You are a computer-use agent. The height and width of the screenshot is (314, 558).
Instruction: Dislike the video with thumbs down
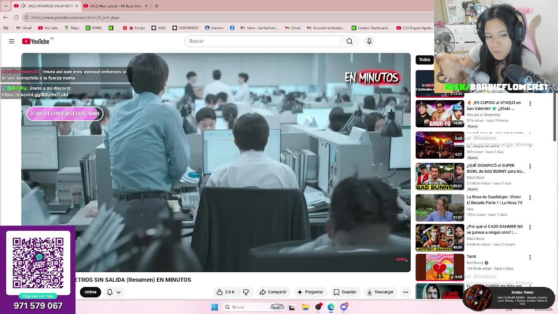(x=246, y=292)
